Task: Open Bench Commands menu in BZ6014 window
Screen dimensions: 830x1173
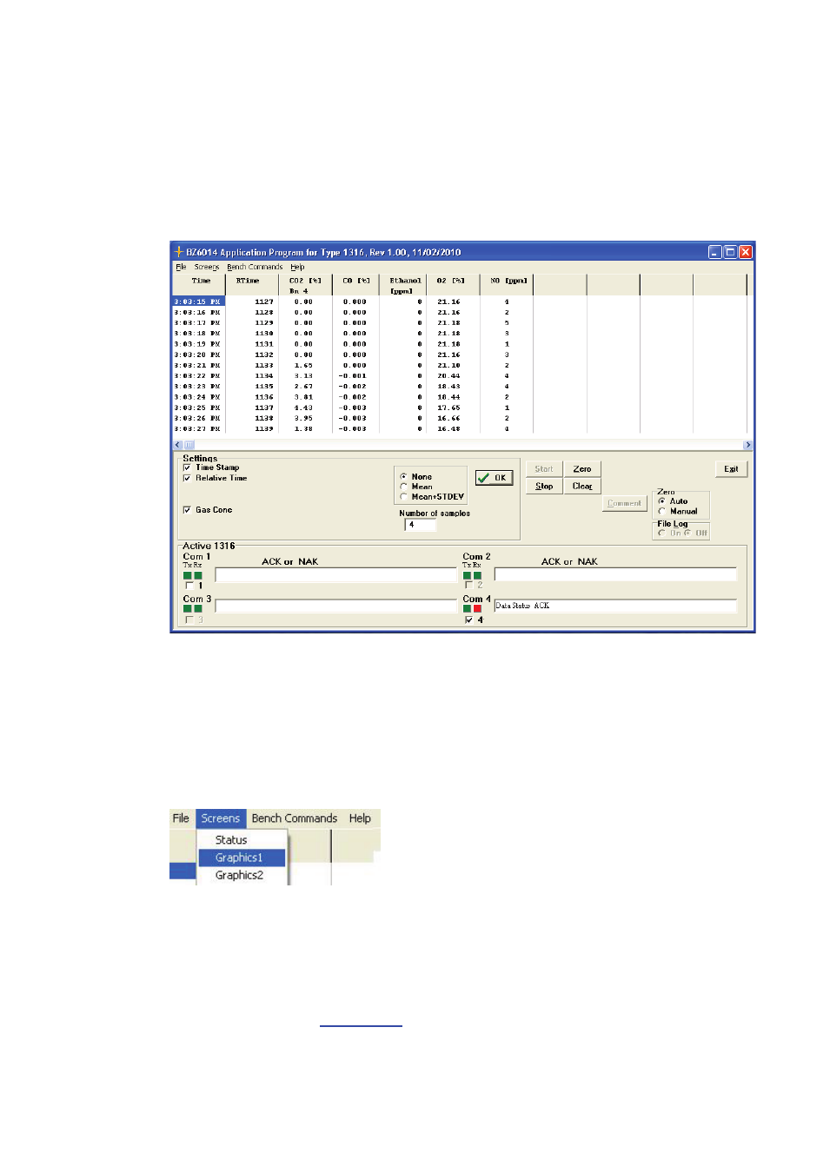Action: tap(255, 267)
